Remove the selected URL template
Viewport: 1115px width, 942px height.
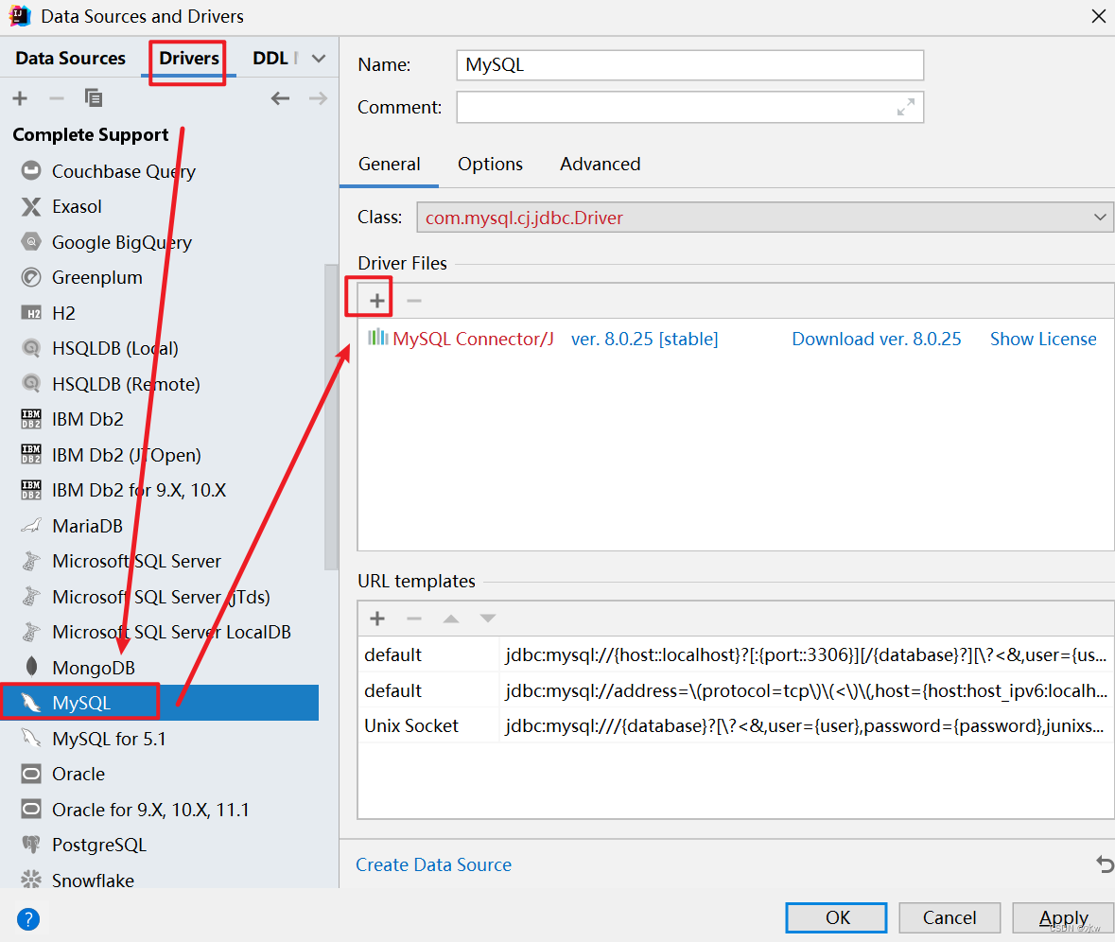pos(414,619)
